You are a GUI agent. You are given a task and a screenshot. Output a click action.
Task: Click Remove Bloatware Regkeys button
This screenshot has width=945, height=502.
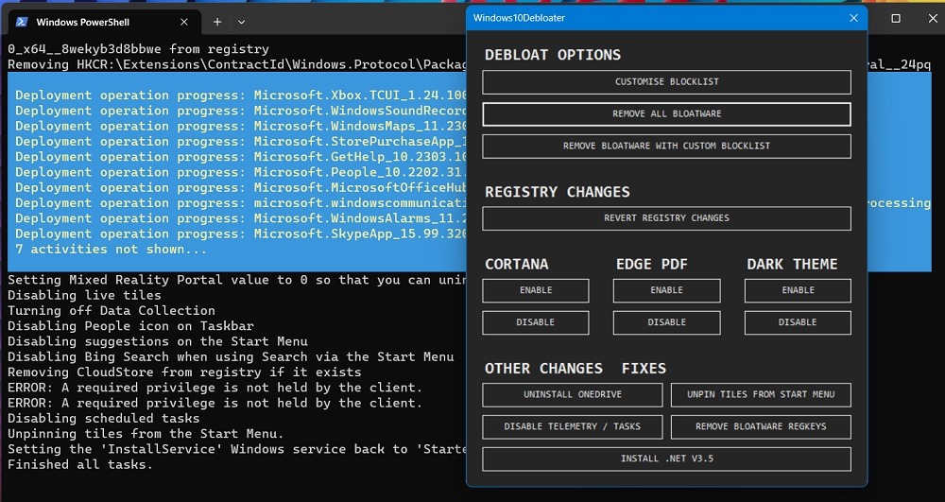coord(761,426)
